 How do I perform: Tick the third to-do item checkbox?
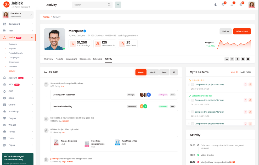(193, 112)
